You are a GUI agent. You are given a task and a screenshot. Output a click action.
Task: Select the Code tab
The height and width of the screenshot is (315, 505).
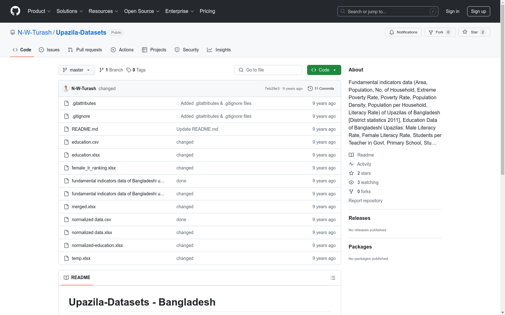22,50
